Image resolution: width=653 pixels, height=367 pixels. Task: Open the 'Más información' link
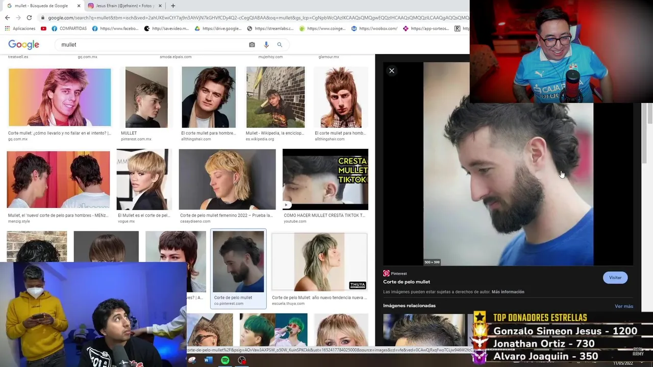pyautogui.click(x=508, y=292)
